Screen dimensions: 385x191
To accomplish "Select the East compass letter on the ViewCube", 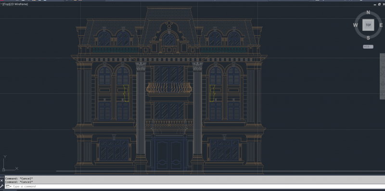I will point(381,25).
